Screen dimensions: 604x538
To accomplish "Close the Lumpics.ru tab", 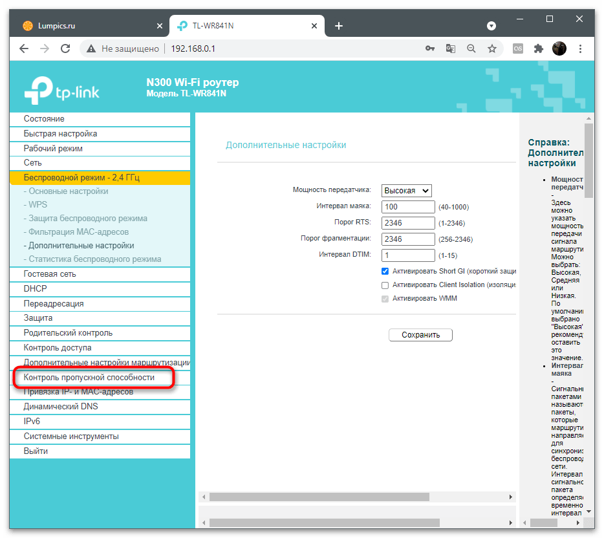I will coord(160,26).
